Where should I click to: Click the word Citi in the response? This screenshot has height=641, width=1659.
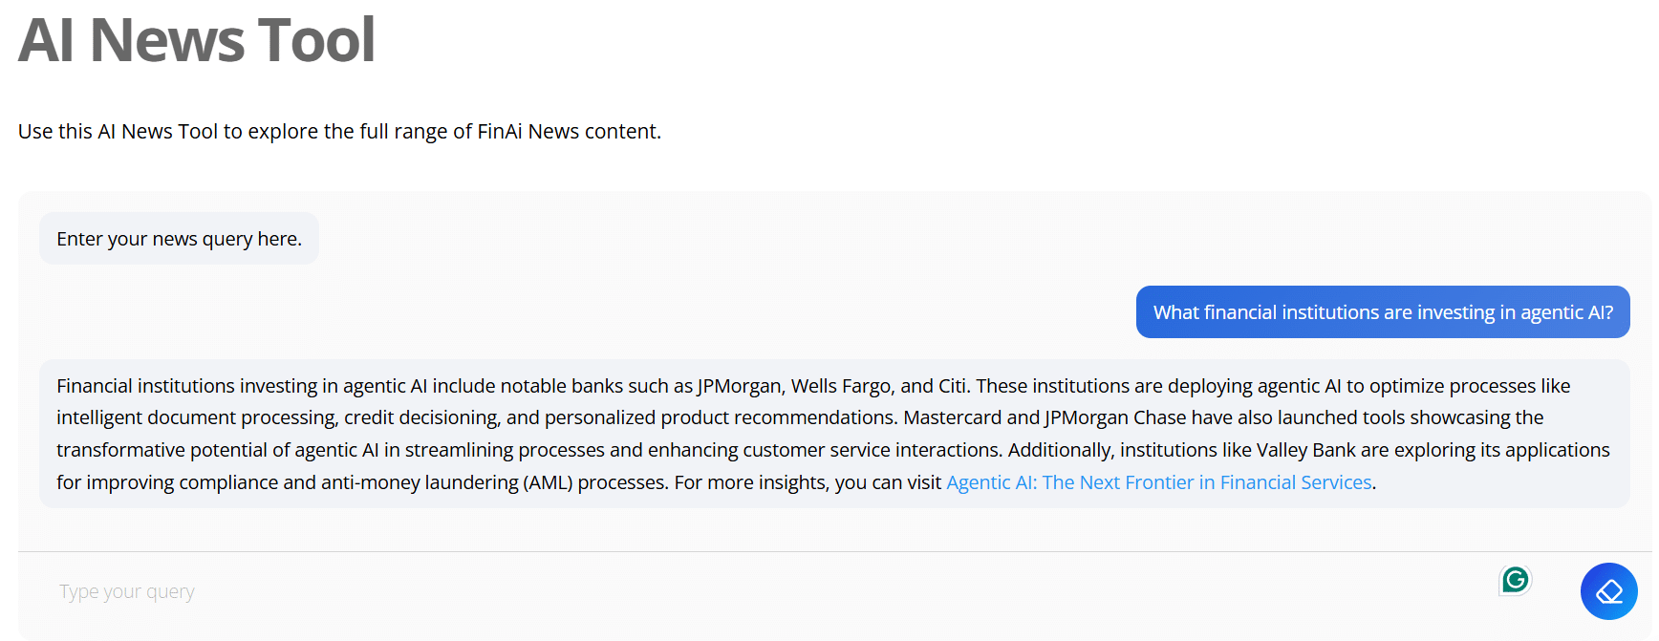[952, 386]
